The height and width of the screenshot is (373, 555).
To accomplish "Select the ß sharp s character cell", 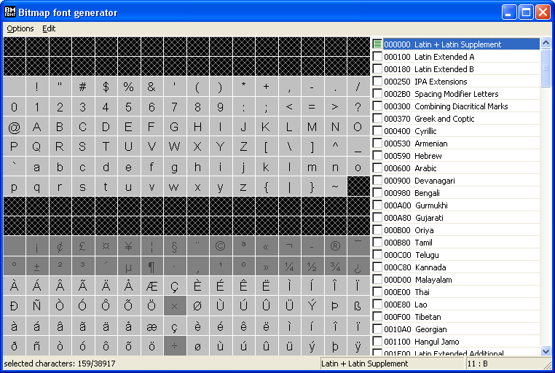I will tap(358, 306).
